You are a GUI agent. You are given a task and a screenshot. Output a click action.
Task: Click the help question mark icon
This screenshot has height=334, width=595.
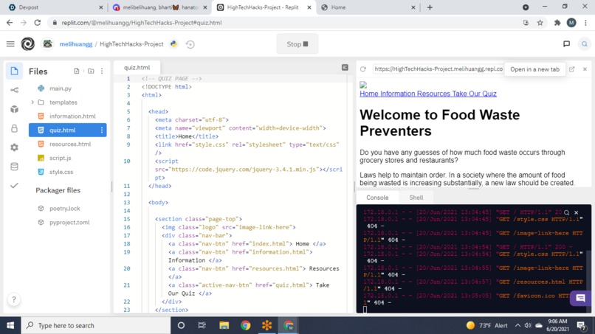[14, 299]
